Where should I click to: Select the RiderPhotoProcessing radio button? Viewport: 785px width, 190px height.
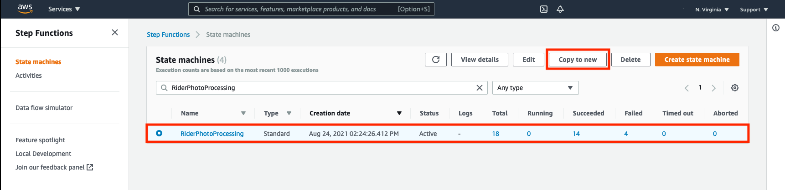click(159, 133)
